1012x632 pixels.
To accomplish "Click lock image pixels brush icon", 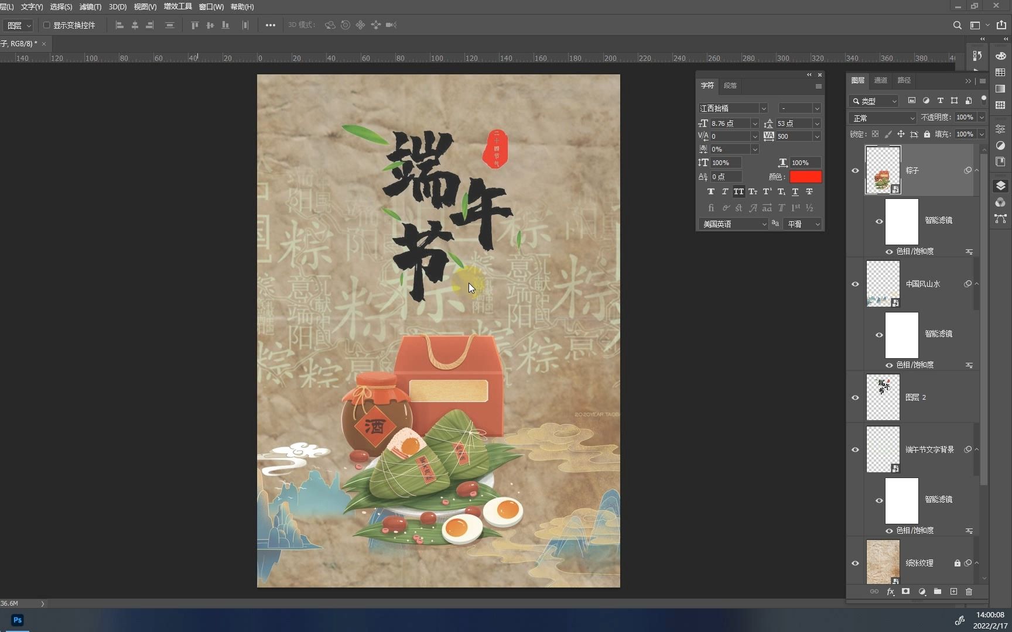I will click(888, 134).
